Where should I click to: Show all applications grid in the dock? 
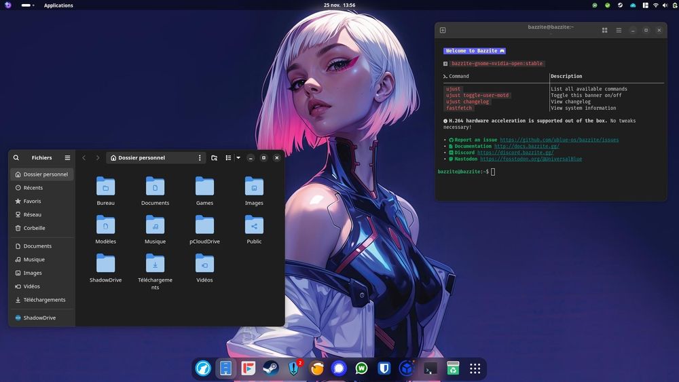pos(475,368)
